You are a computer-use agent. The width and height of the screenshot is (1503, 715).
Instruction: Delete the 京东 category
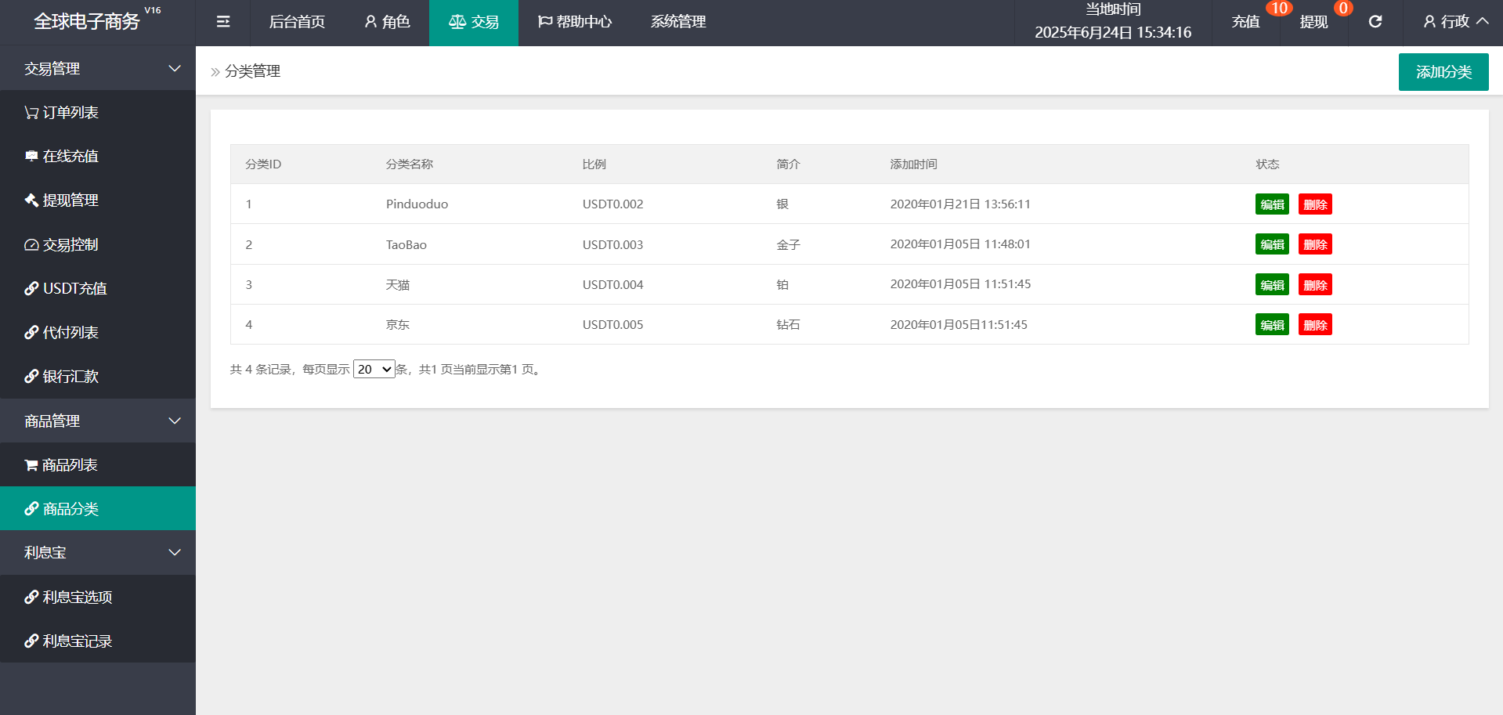pos(1315,325)
